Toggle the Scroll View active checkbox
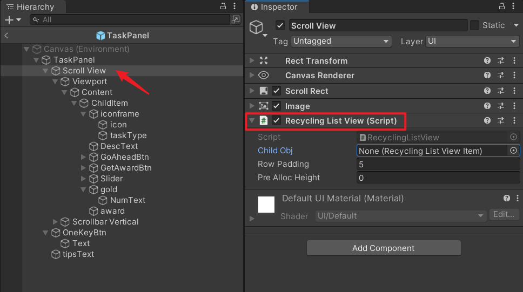The width and height of the screenshot is (523, 292). click(x=280, y=26)
